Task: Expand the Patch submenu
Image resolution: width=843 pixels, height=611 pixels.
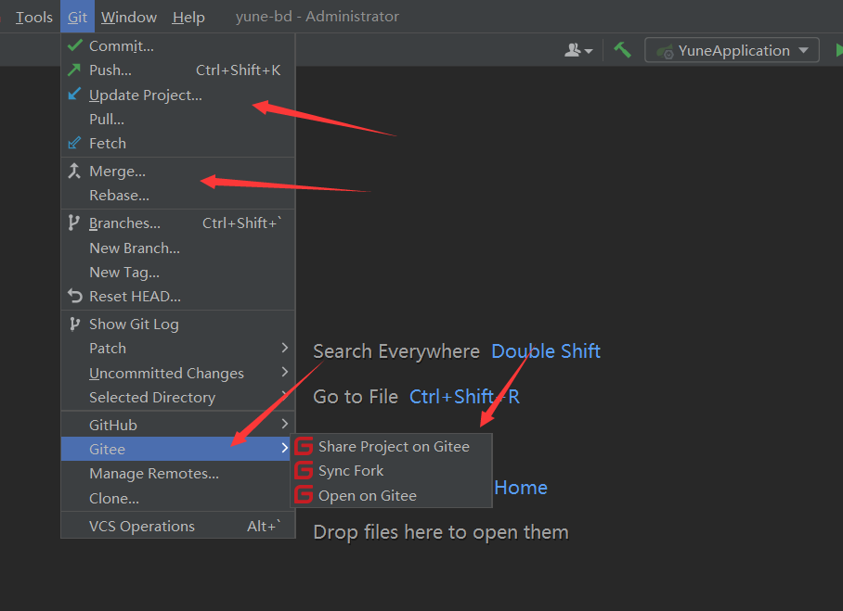Action: point(285,348)
